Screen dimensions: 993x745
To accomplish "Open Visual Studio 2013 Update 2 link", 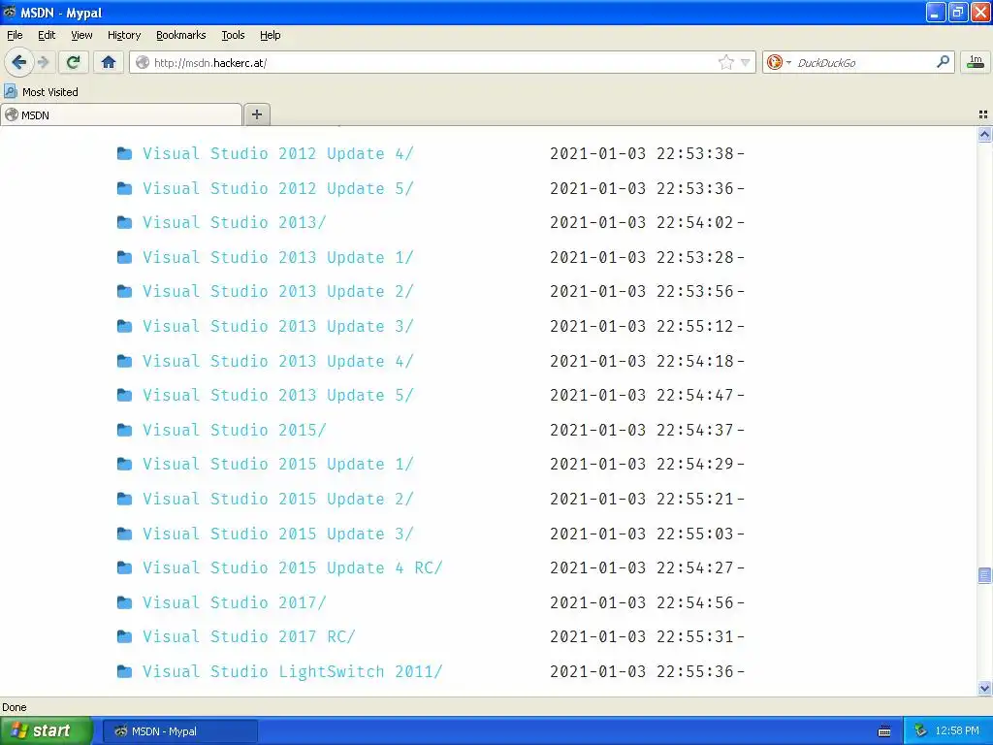I will point(278,291).
